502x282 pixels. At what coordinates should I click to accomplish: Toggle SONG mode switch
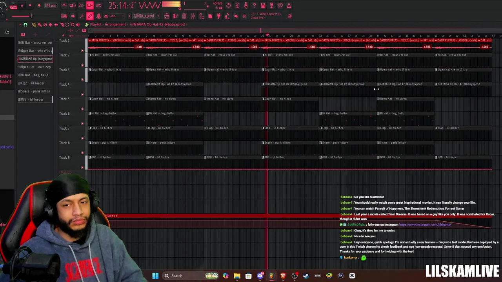pyautogui.click(x=13, y=7)
